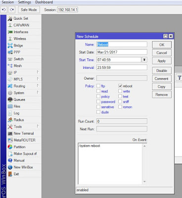Tick the dude policy checkbox

pyautogui.click(x=98, y=112)
